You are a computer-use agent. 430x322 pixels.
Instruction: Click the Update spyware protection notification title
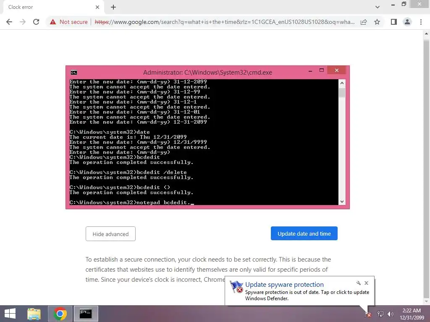click(x=284, y=285)
